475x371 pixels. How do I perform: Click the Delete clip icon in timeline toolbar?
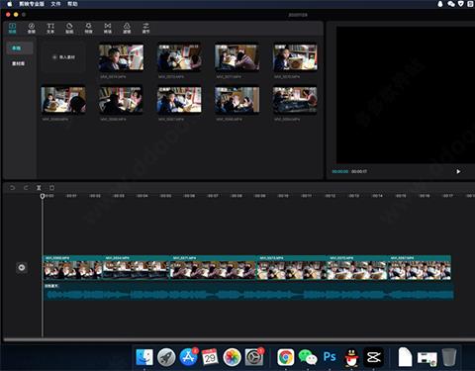[x=51, y=188]
